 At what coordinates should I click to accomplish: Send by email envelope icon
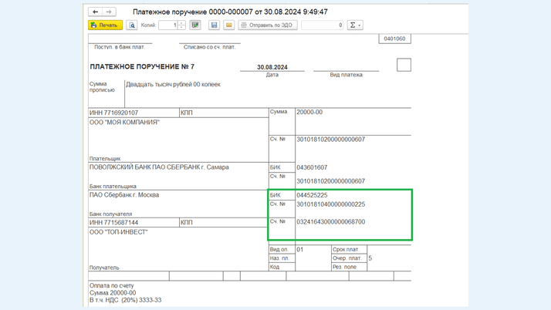(228, 25)
